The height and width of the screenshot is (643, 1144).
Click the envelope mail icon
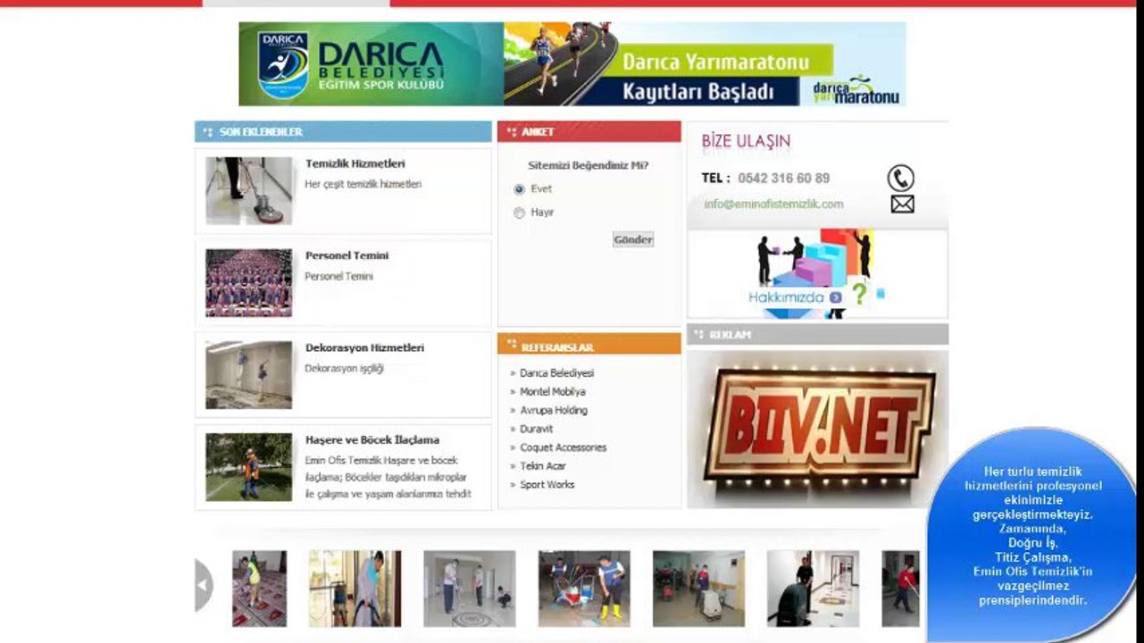coord(902,205)
